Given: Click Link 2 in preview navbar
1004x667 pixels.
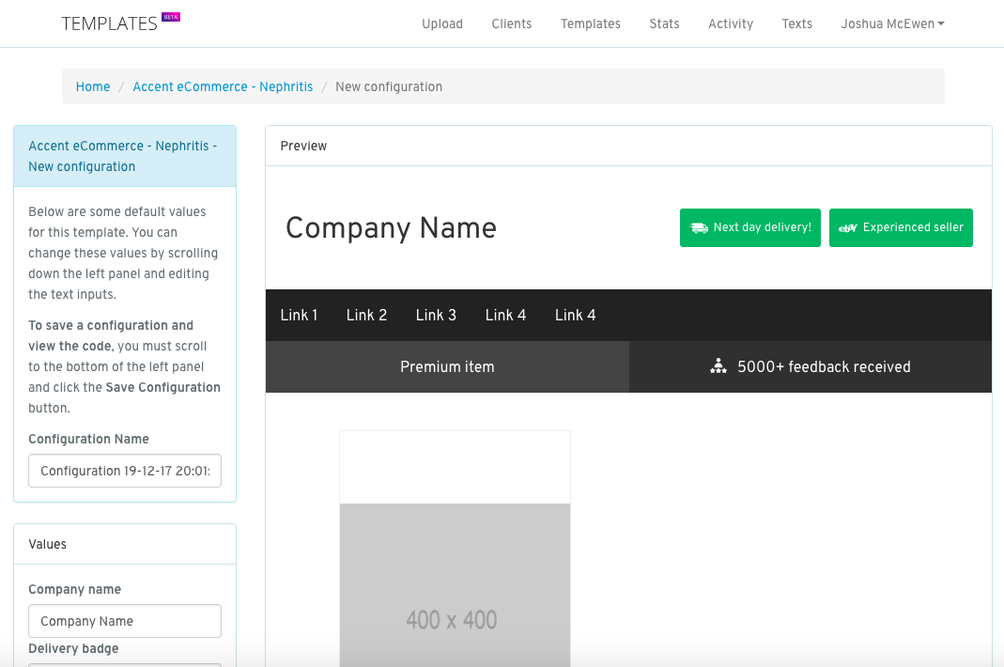Looking at the screenshot, I should [x=366, y=316].
